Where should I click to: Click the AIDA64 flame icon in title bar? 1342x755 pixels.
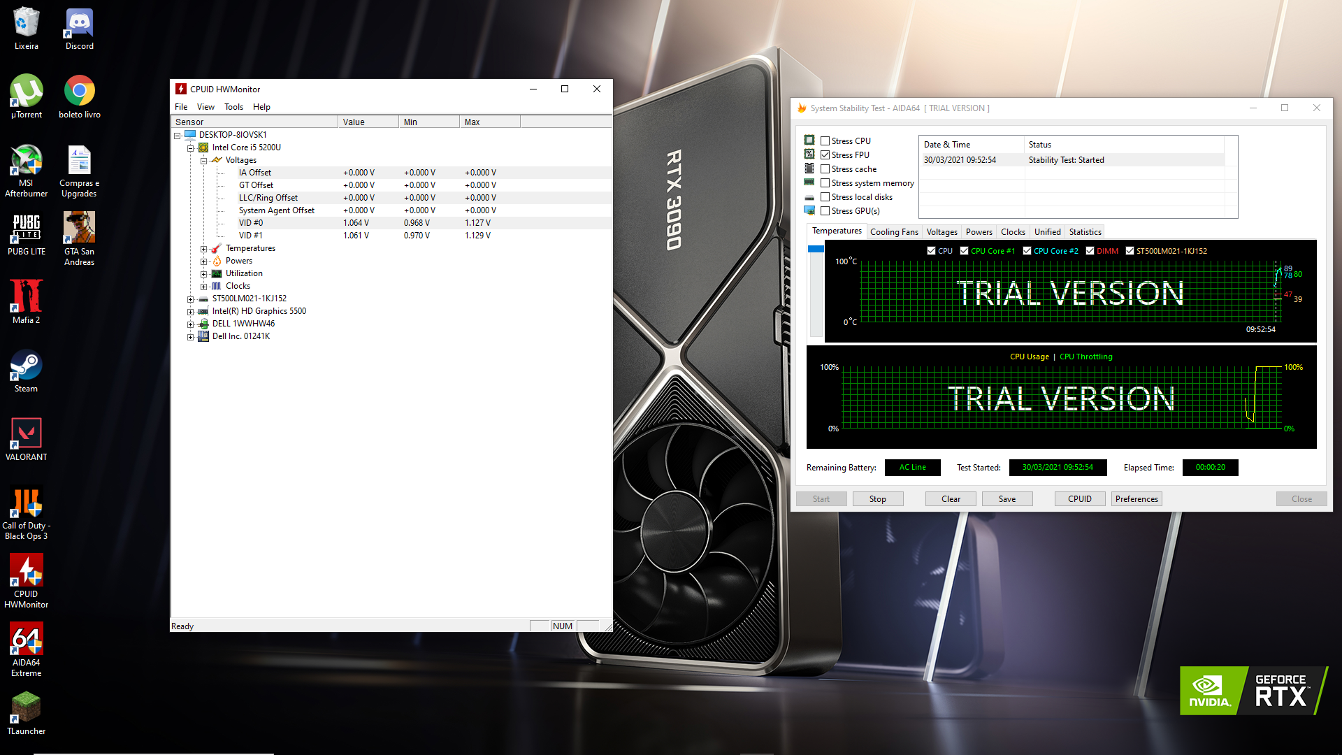[802, 108]
